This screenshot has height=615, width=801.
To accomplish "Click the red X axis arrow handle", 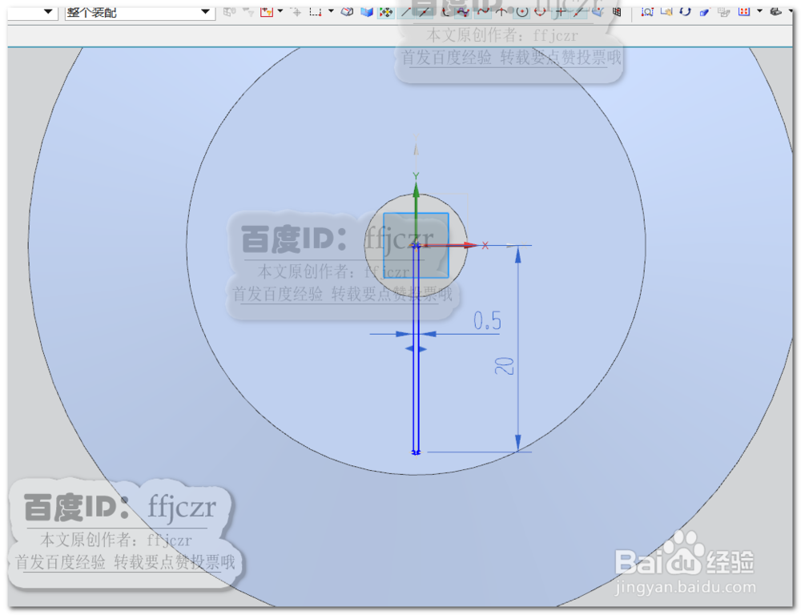I will point(470,246).
